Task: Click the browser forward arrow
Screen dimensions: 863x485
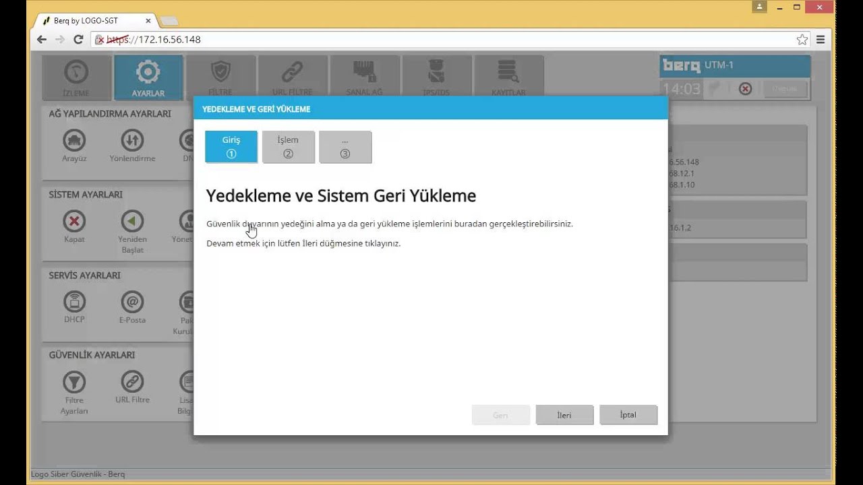Action: coord(60,40)
